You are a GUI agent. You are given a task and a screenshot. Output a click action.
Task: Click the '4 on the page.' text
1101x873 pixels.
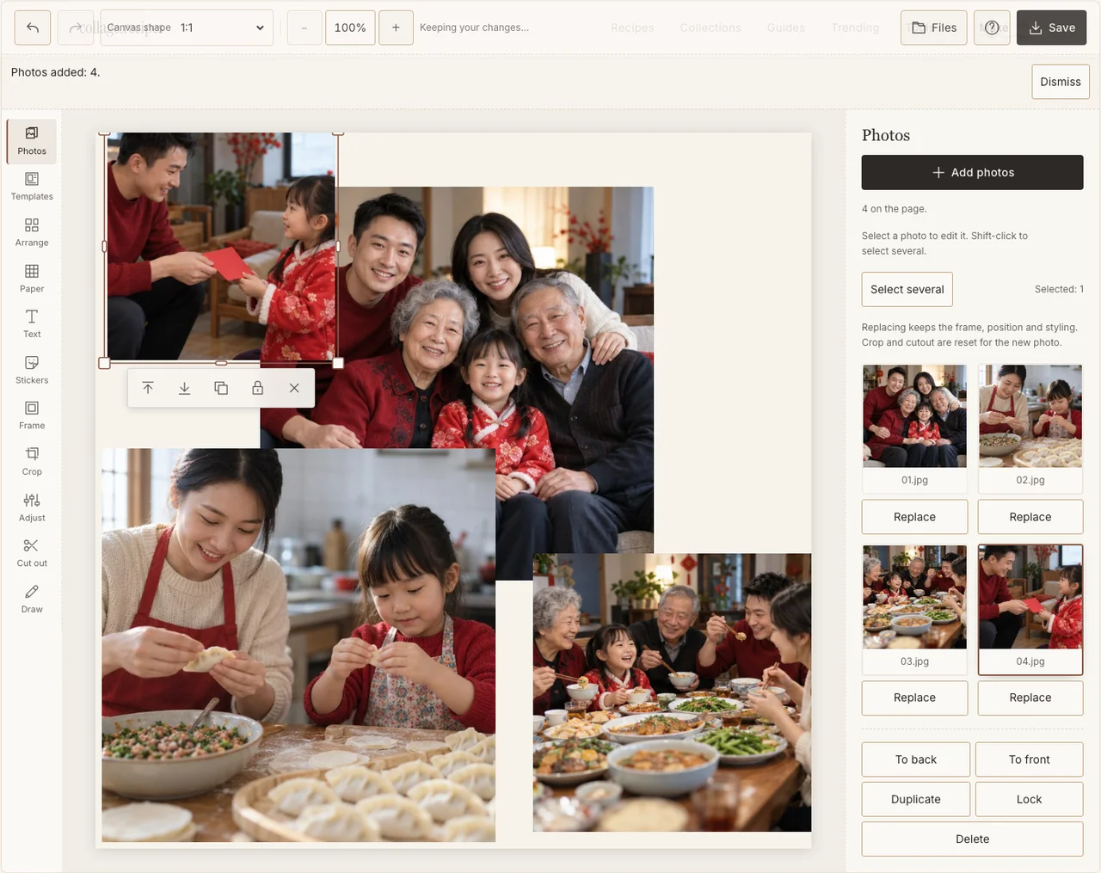coord(895,209)
